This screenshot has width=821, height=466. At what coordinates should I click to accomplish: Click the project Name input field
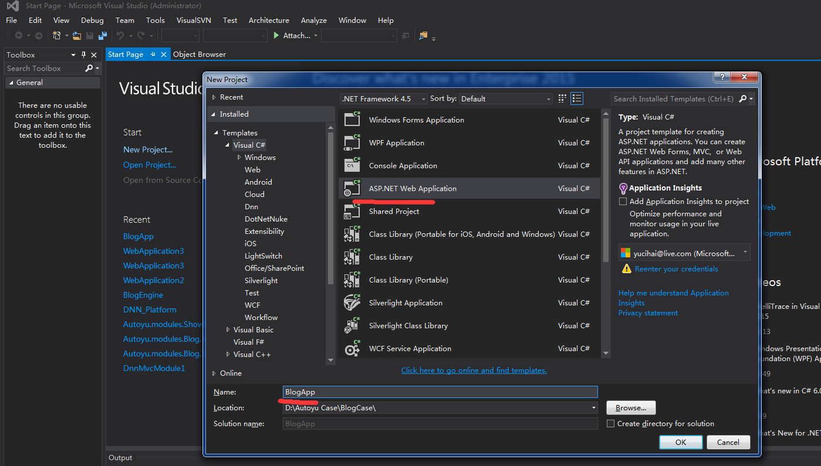tap(440, 392)
